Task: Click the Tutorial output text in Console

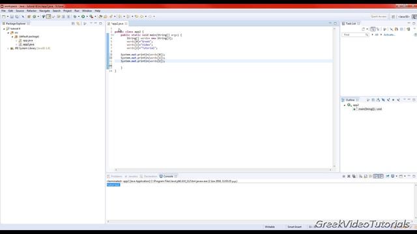Action: [x=113, y=185]
